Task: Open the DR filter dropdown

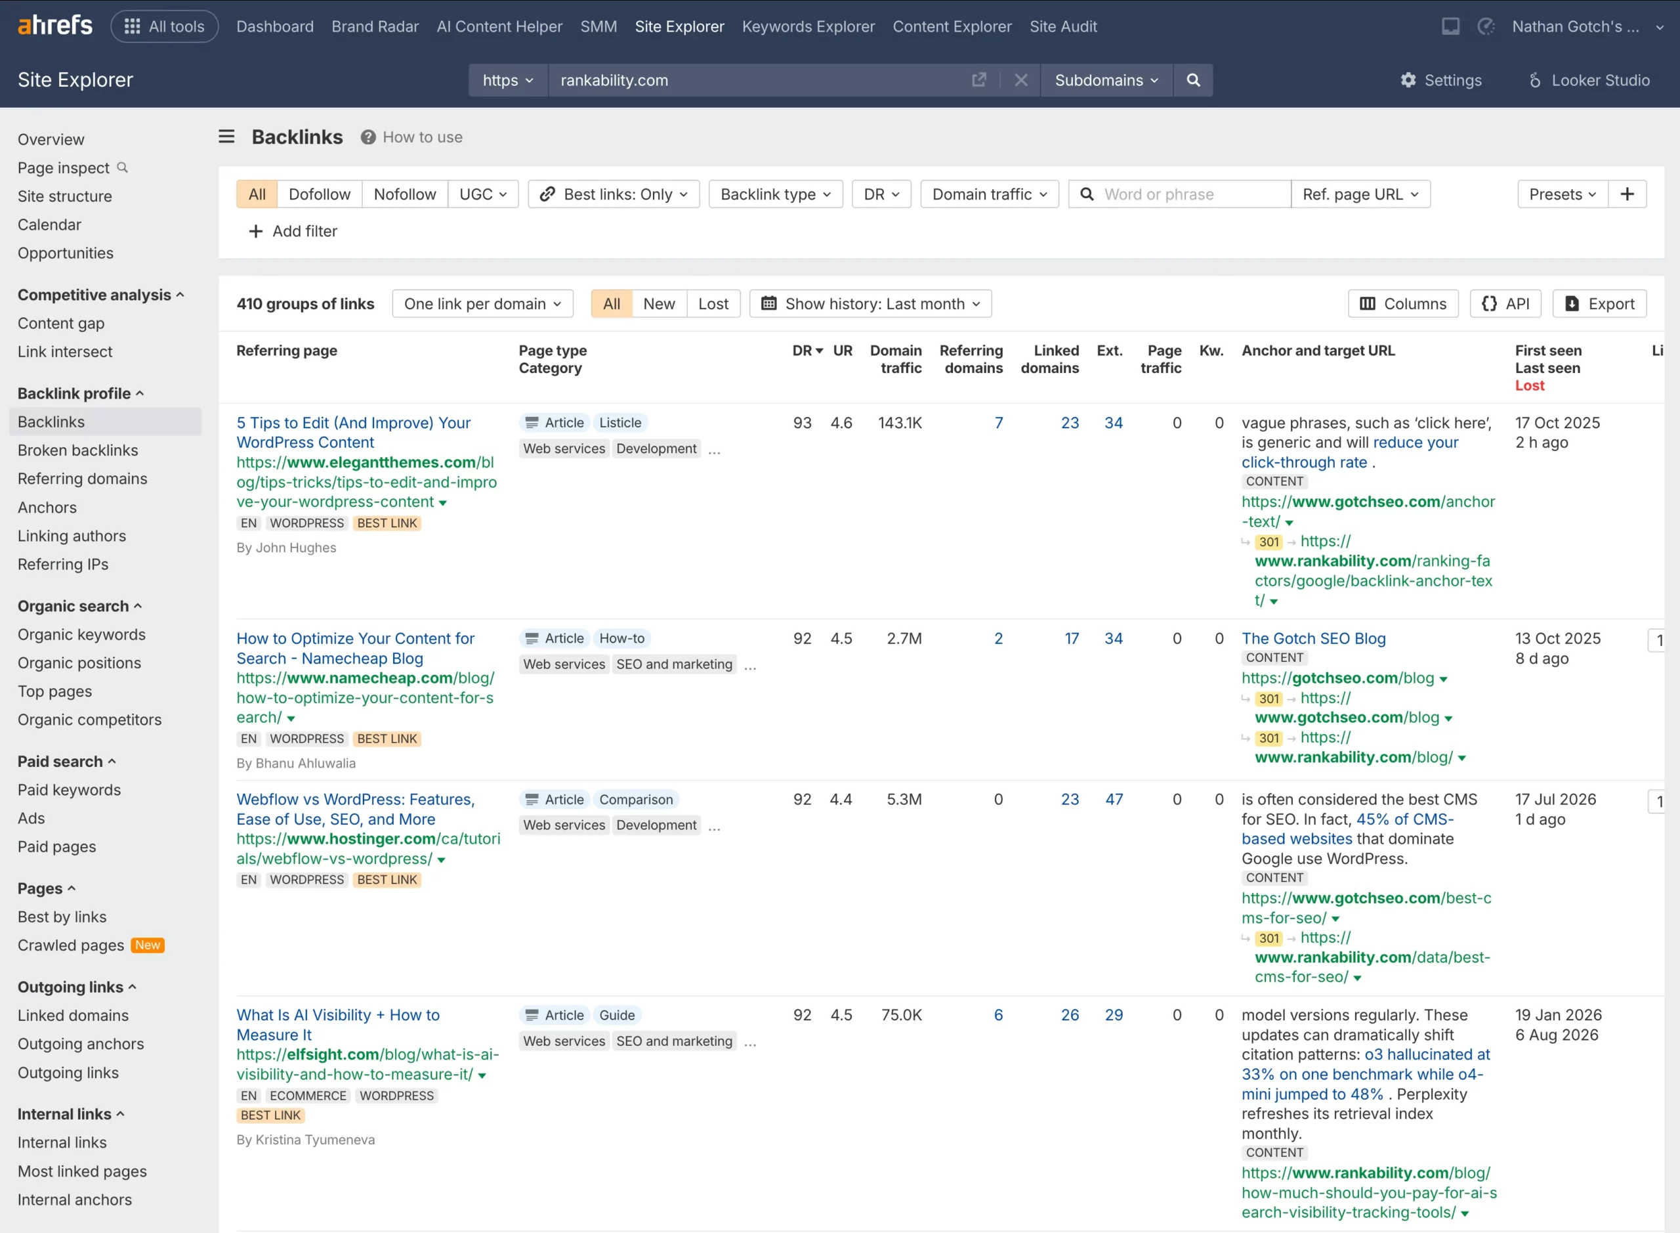Action: pos(881,194)
